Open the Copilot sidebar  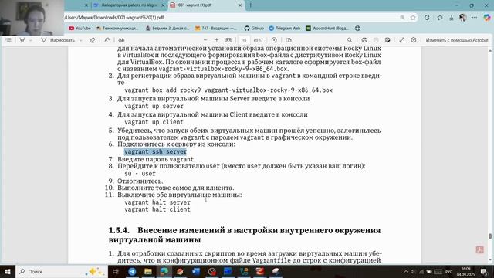click(x=487, y=18)
